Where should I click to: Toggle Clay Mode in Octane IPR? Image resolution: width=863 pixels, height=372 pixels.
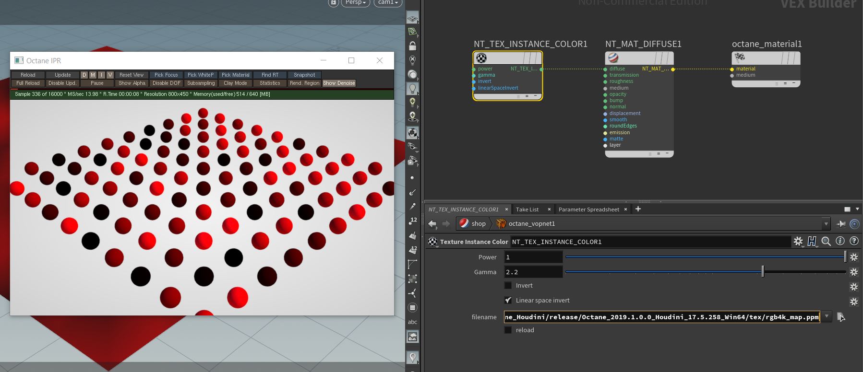point(235,83)
